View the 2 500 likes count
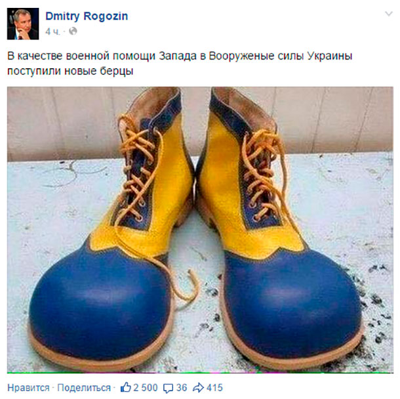 pos(146,387)
